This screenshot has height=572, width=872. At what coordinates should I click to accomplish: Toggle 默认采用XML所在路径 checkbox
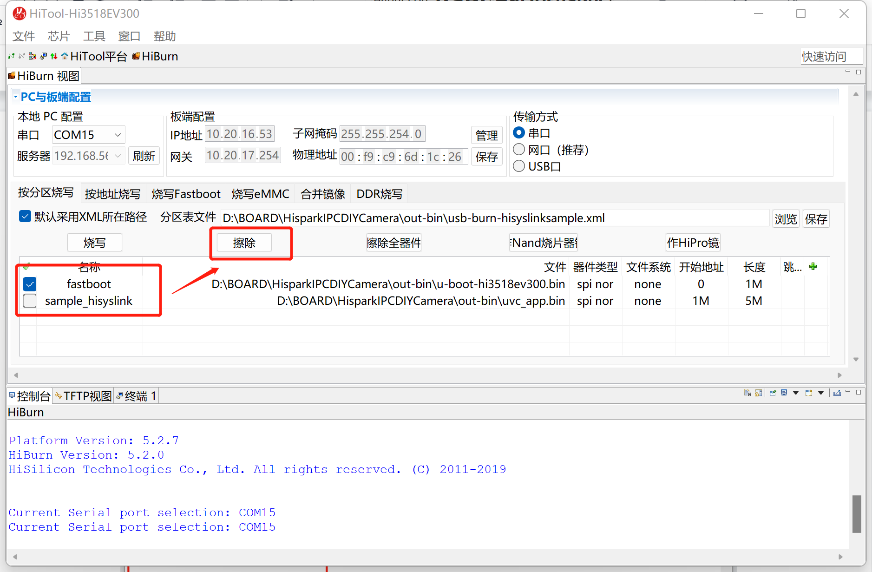(25, 216)
